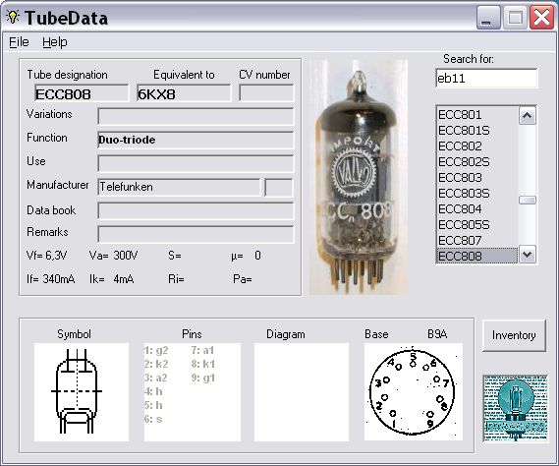The height and width of the screenshot is (466, 559).
Task: Click the 'Vf= 6,3V' value
Action: pos(47,256)
